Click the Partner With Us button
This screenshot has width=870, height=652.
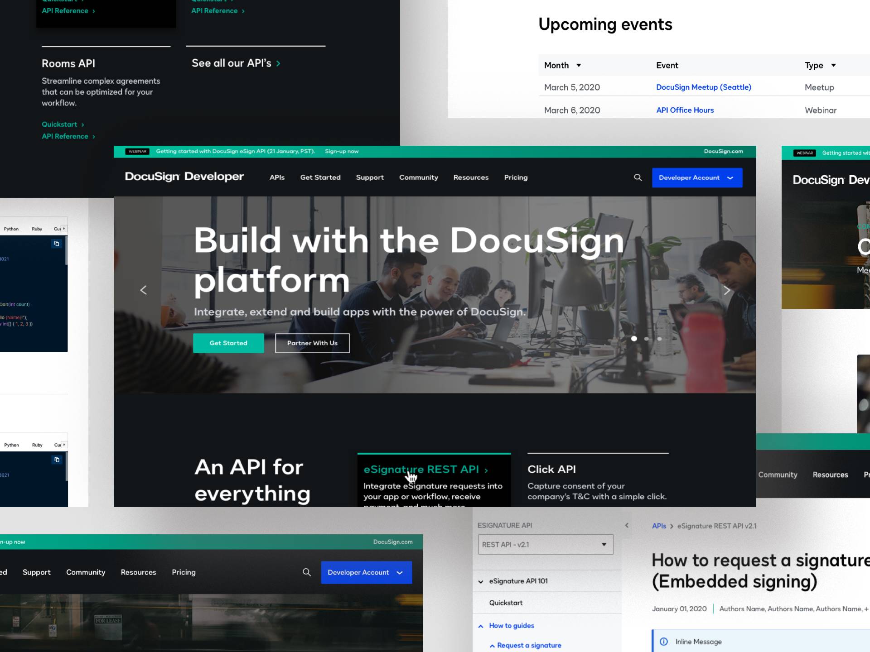[x=312, y=343]
